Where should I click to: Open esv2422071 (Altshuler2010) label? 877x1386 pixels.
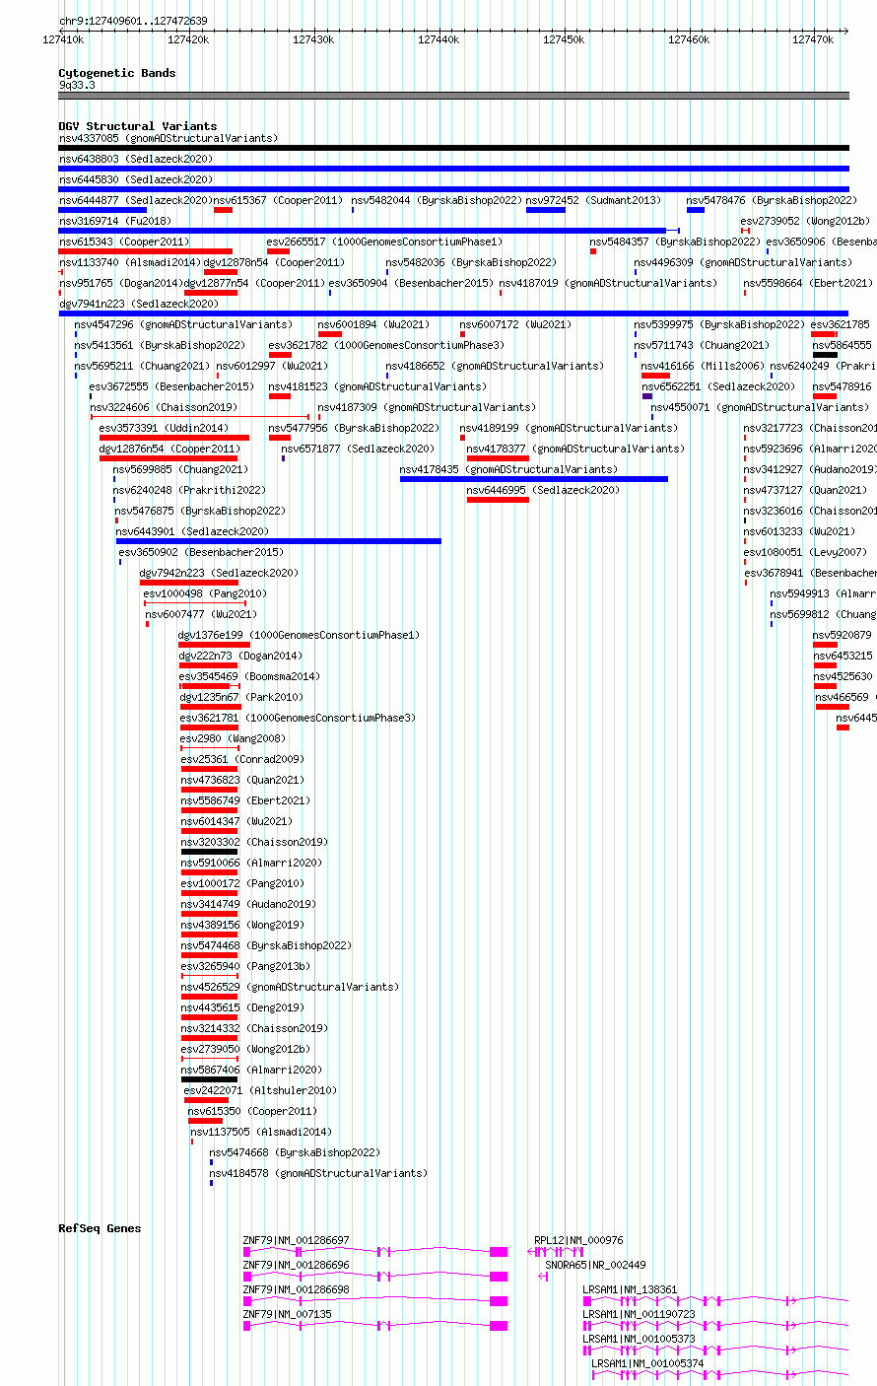[260, 1090]
